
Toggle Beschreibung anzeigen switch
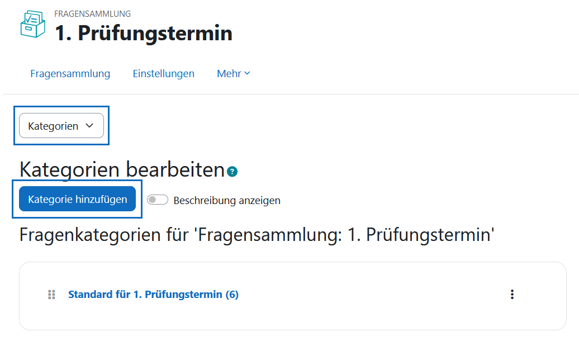coord(158,200)
